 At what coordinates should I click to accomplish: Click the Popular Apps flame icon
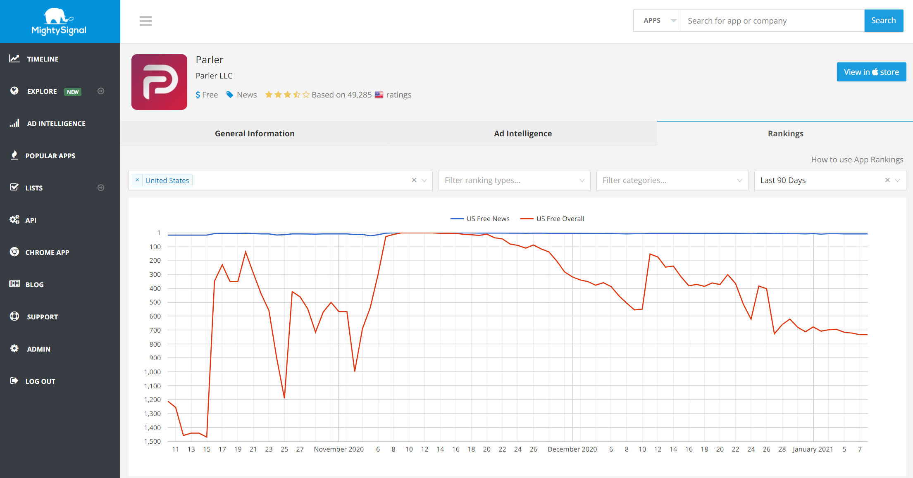click(14, 155)
